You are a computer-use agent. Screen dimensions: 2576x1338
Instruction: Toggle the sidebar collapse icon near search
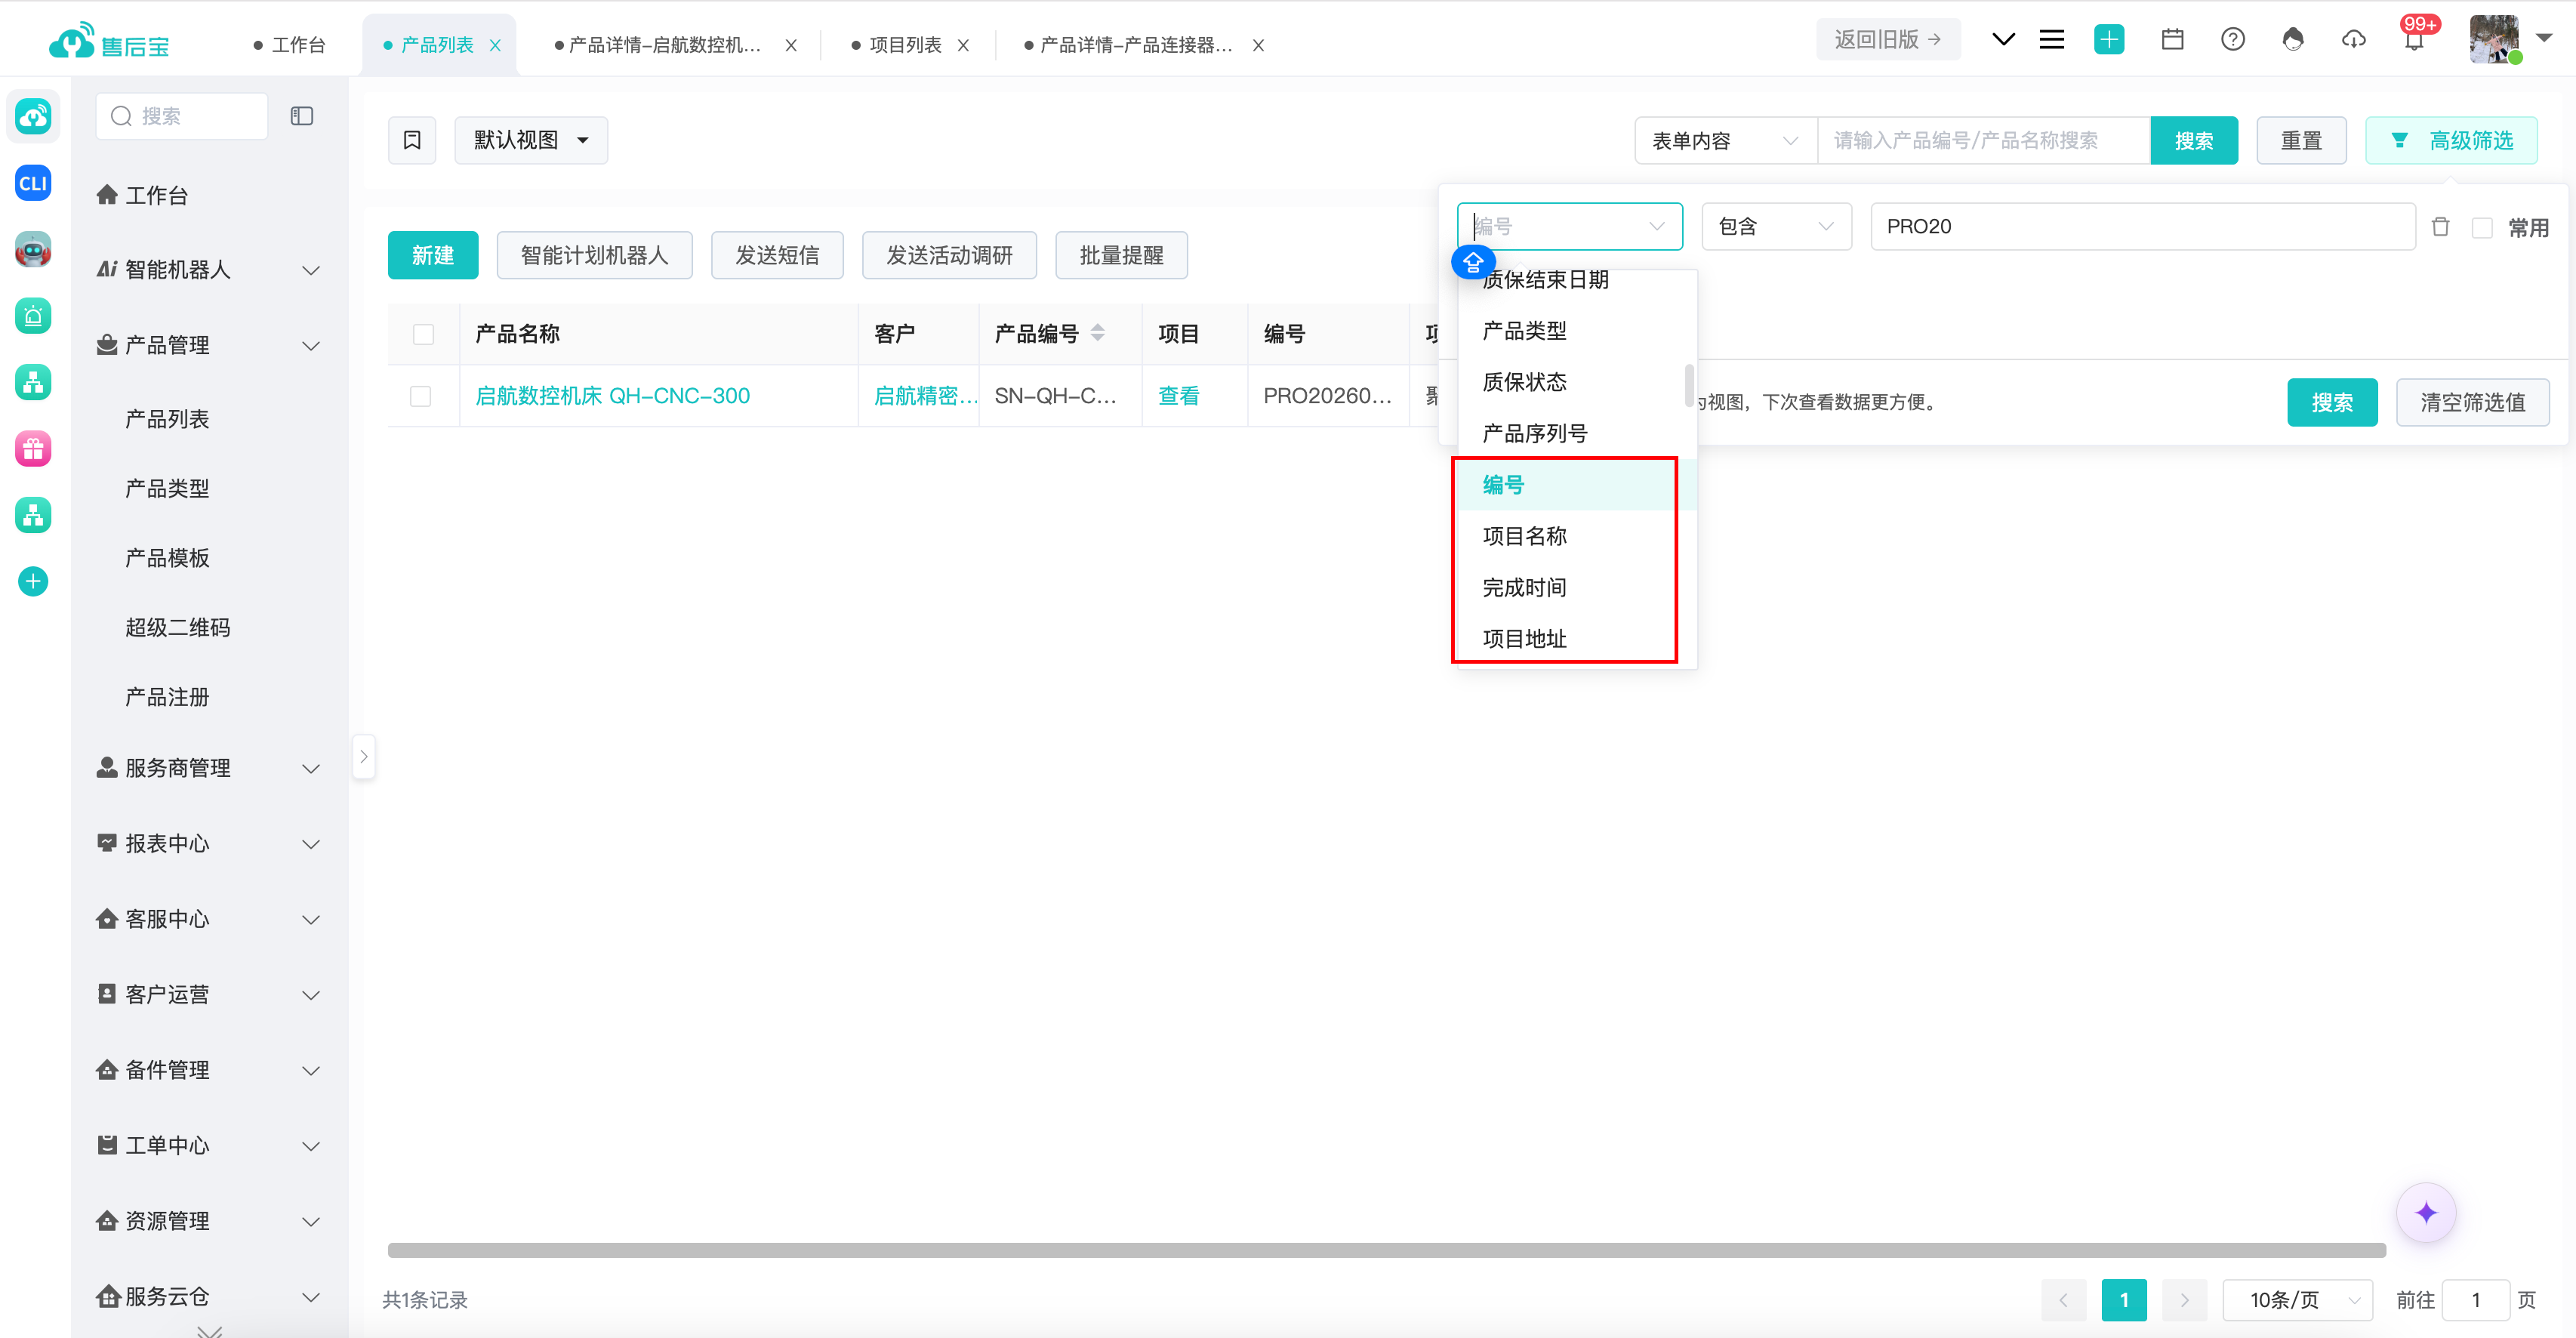302,116
